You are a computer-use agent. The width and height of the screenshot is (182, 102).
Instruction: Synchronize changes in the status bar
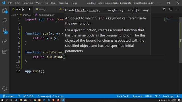19,96
